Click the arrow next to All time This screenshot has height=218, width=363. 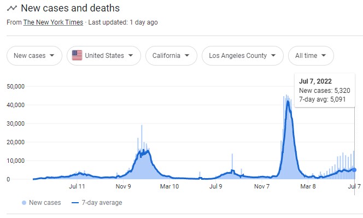pyautogui.click(x=324, y=56)
